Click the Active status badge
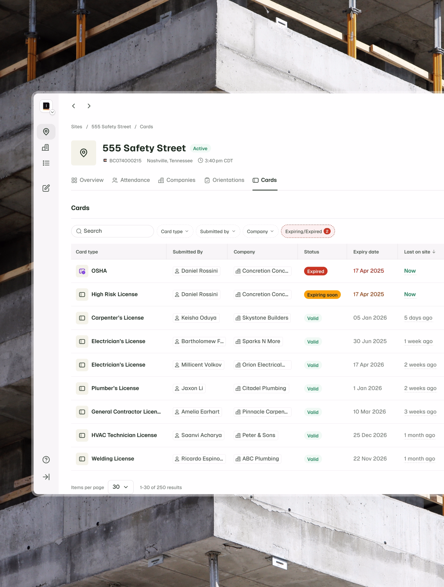Image resolution: width=444 pixels, height=587 pixels. pyautogui.click(x=200, y=148)
